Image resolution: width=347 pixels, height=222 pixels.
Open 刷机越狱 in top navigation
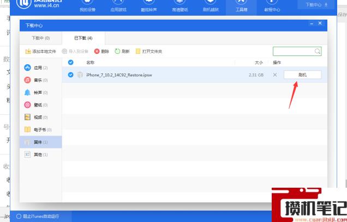(211, 7)
